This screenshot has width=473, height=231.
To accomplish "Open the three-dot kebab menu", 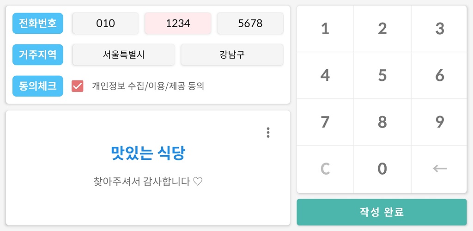I will (268, 133).
